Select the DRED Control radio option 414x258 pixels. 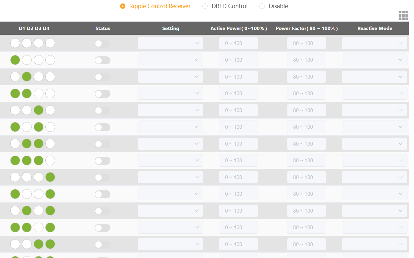tap(205, 6)
